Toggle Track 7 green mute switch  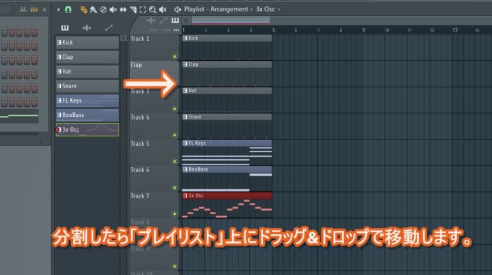[x=175, y=214]
